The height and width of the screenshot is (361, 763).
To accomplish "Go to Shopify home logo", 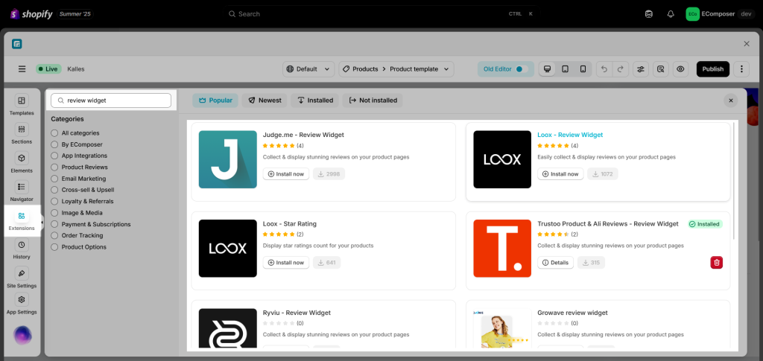I will pos(31,14).
